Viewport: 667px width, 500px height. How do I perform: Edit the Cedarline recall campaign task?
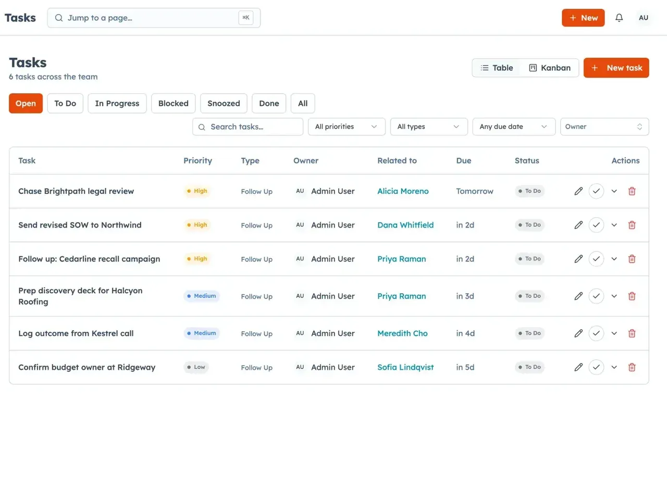tap(578, 259)
